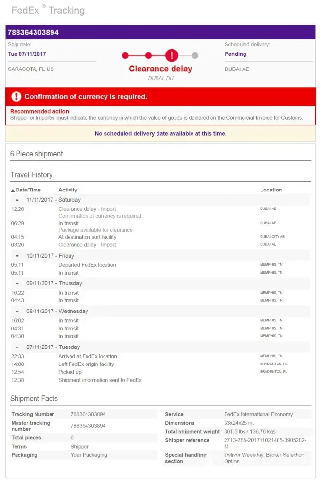
Task: Click the second red progress dot
Action: [148, 55]
